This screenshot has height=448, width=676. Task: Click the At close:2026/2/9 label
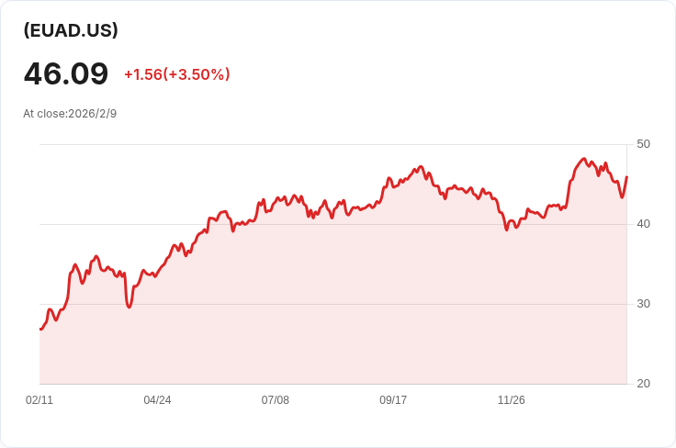coord(70,114)
